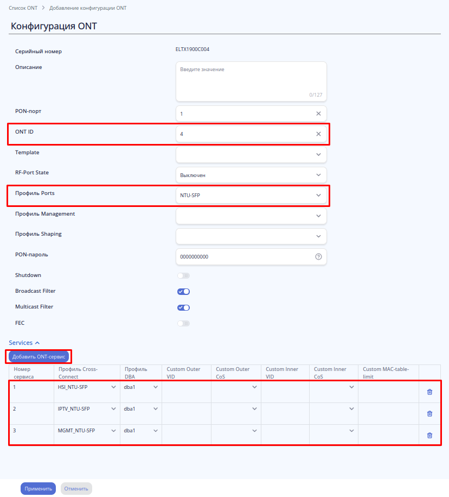Screen dimensions: 449x497
Task: Disable the Broadcast Filter switch
Action: click(x=183, y=292)
